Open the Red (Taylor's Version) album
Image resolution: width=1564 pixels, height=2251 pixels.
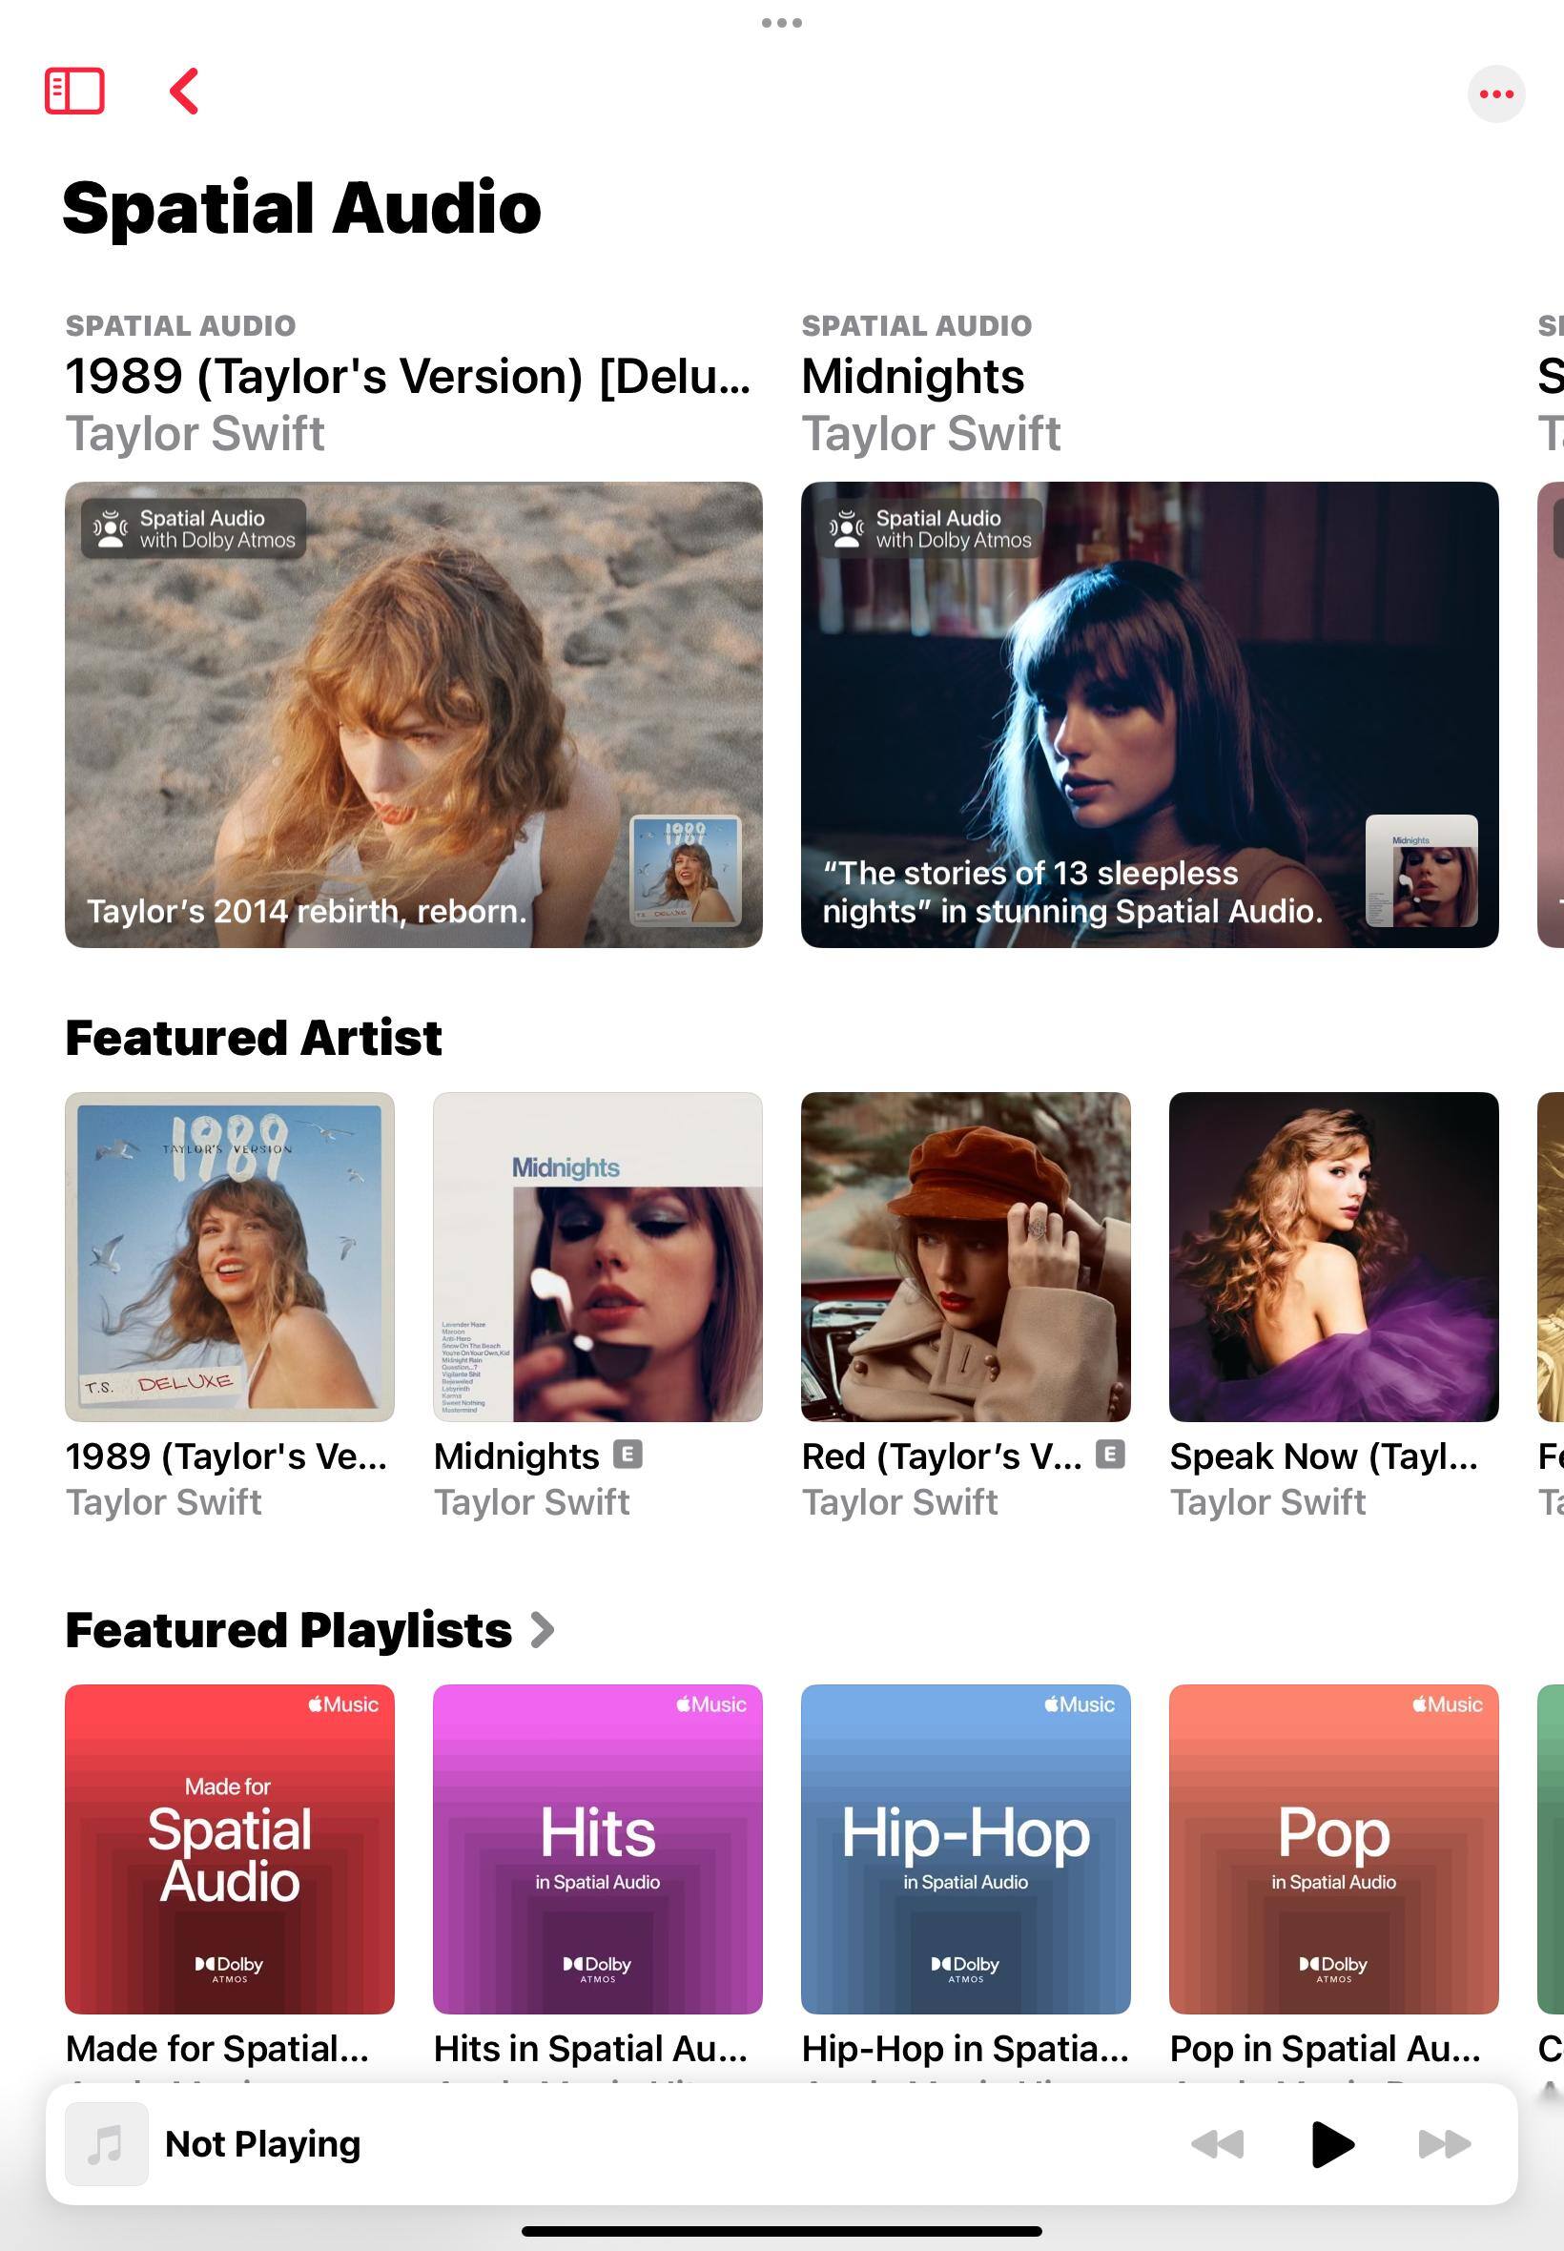tap(965, 1256)
